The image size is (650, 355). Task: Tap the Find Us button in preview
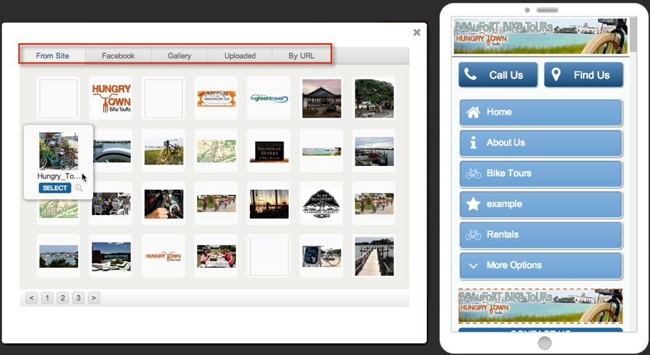584,75
